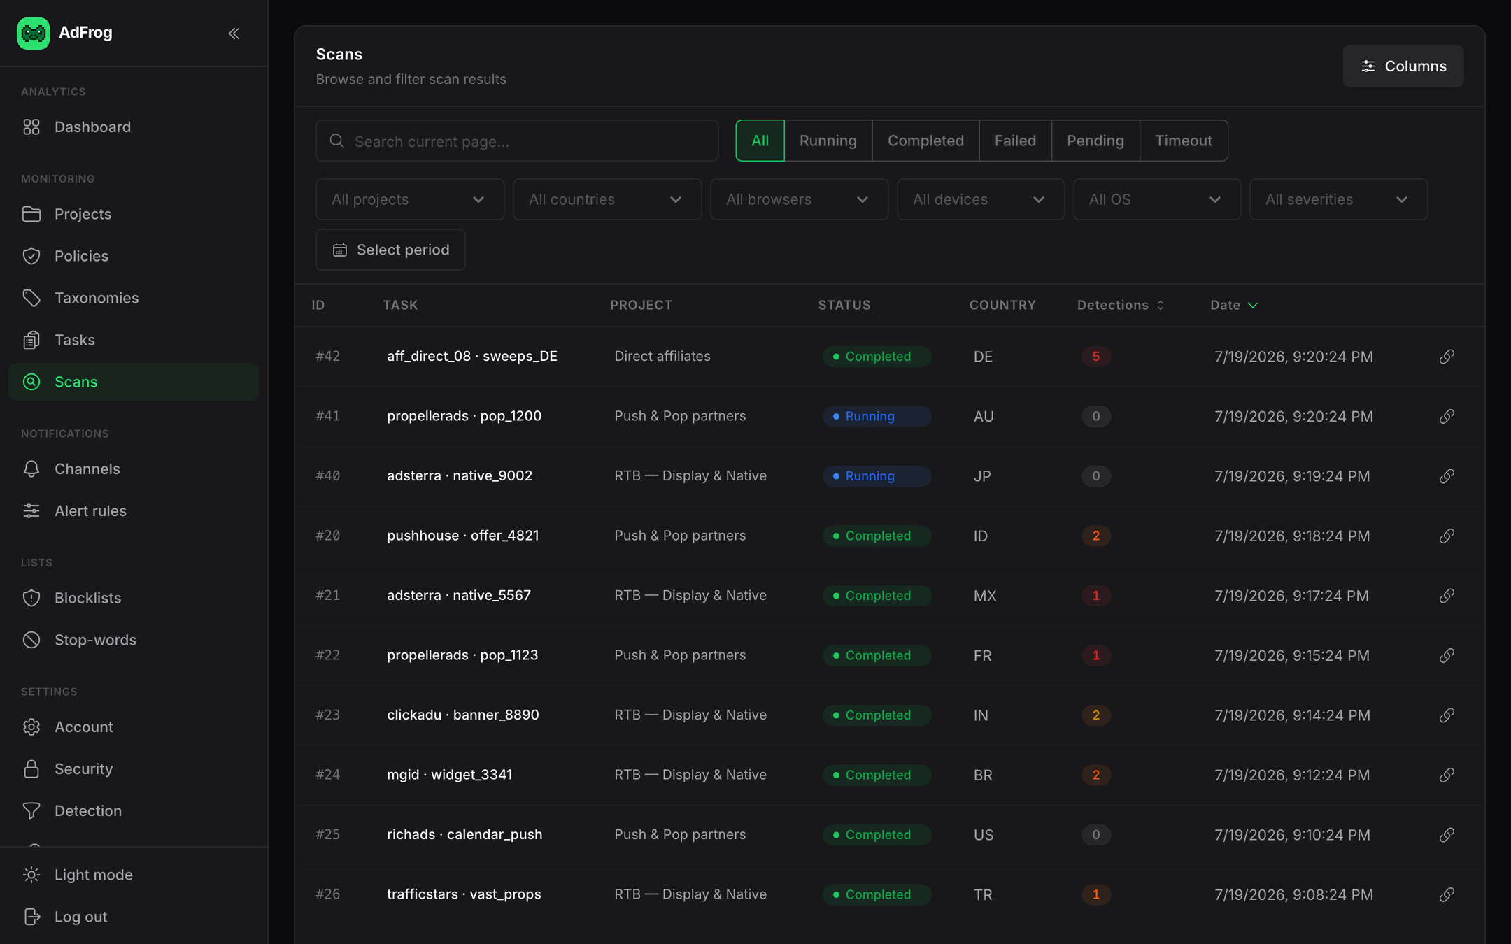1511x944 pixels.
Task: Copy link icon for scan #41
Action: (1447, 416)
